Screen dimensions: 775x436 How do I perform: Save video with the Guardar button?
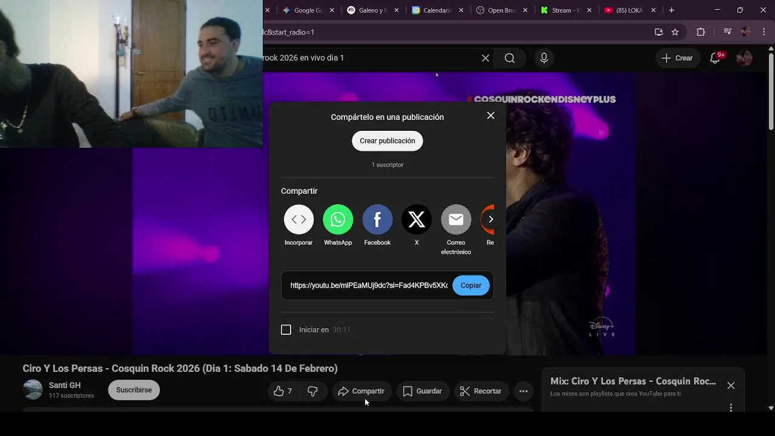click(423, 391)
